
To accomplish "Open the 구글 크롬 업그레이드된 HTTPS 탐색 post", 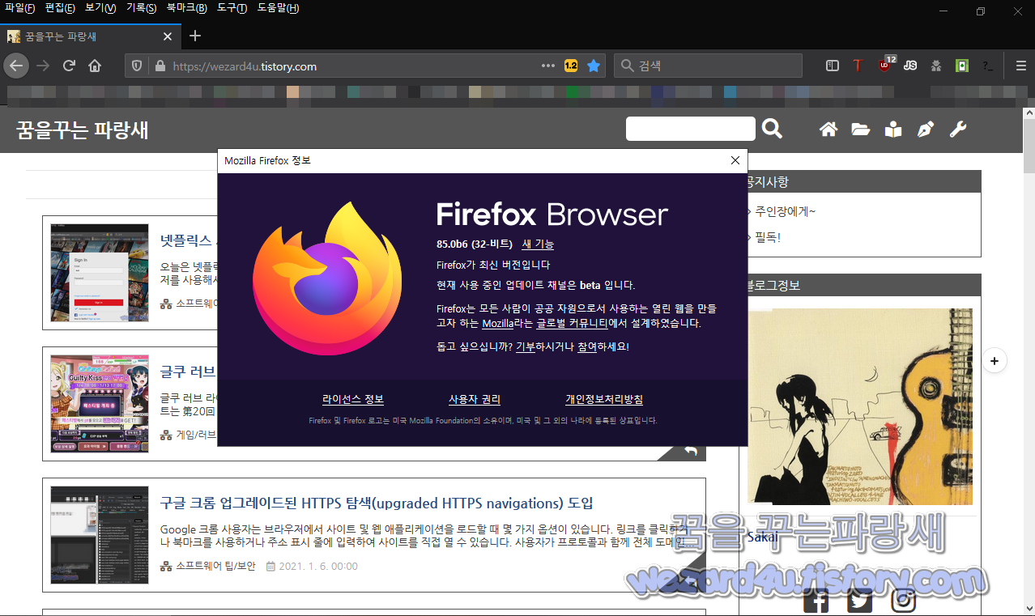I will tap(377, 503).
